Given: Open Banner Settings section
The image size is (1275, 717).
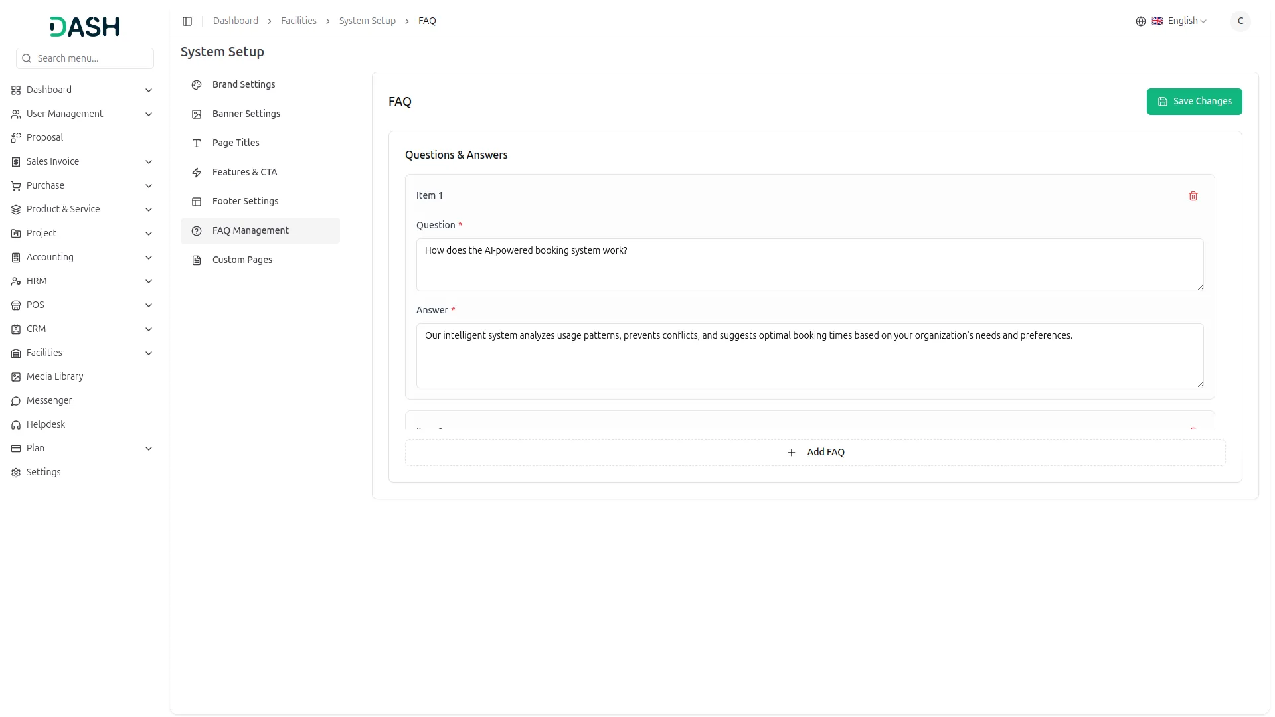Looking at the screenshot, I should (x=246, y=114).
